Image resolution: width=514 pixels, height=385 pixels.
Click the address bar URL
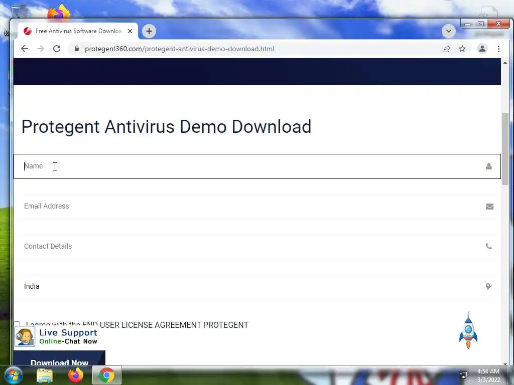179,49
